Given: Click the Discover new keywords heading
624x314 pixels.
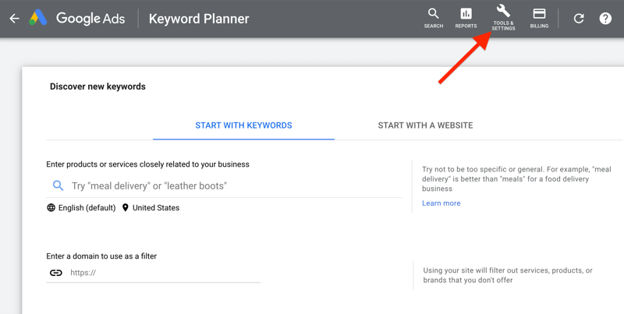Looking at the screenshot, I should 97,86.
